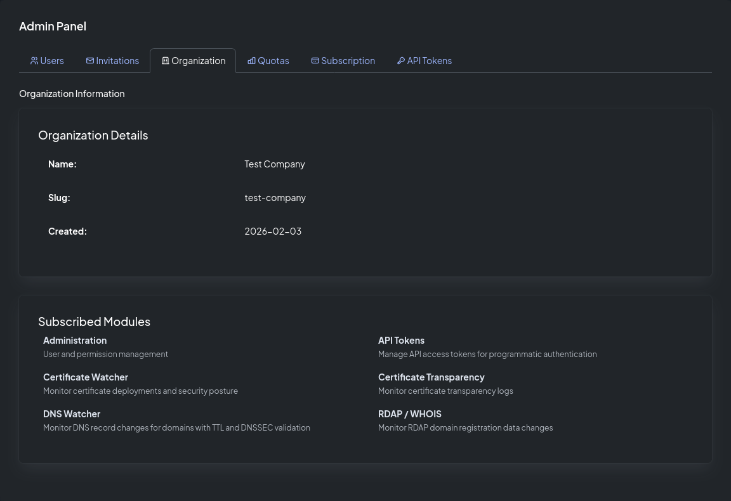This screenshot has width=731, height=501.
Task: Select the 2026-02-03 created date
Action: click(273, 231)
